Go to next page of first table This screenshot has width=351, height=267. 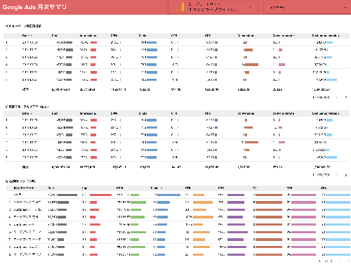[x=346, y=97]
